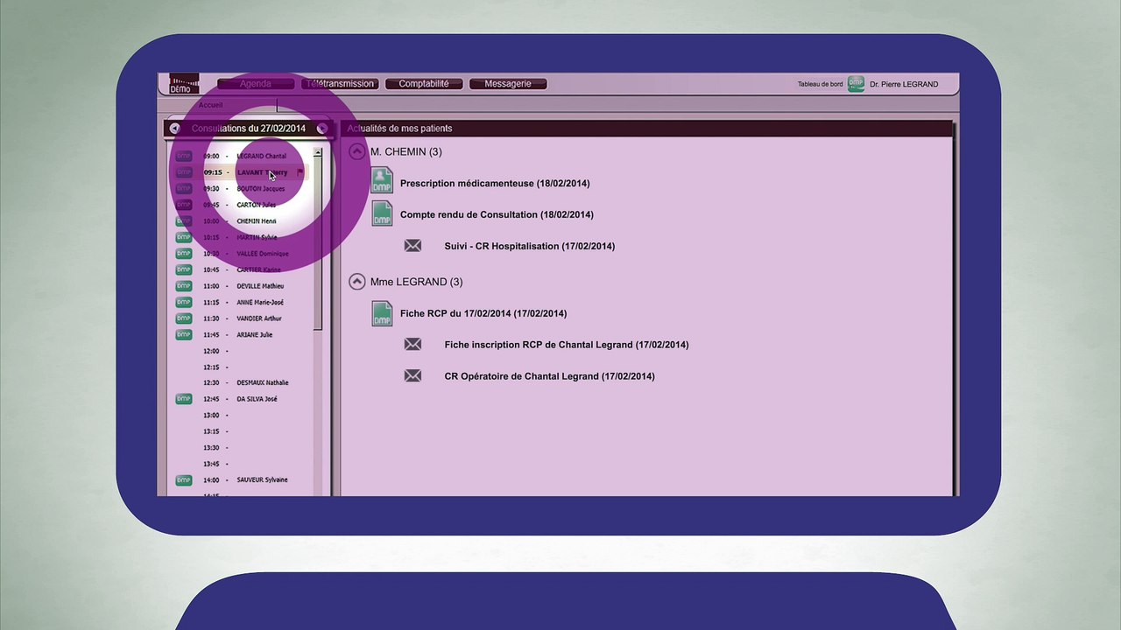Click the consultations list scroll-up arrow

[318, 152]
